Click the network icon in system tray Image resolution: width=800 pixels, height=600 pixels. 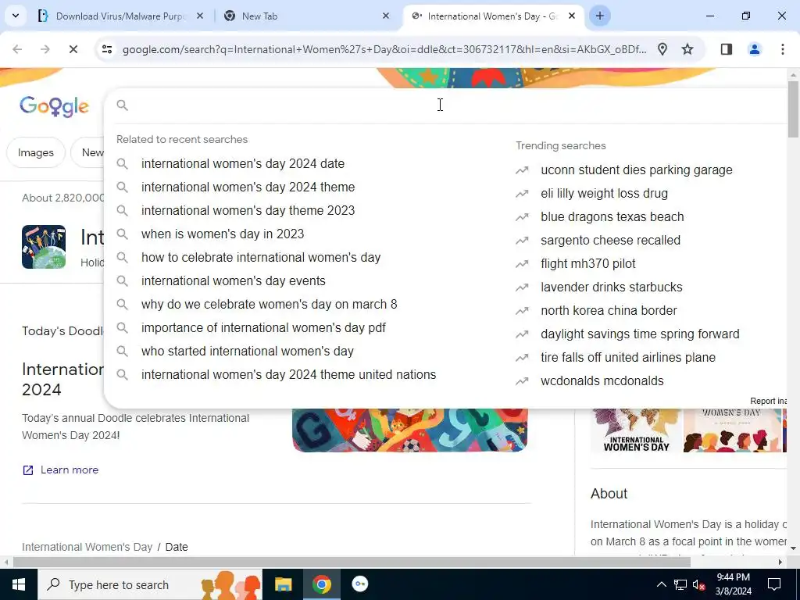tap(680, 584)
